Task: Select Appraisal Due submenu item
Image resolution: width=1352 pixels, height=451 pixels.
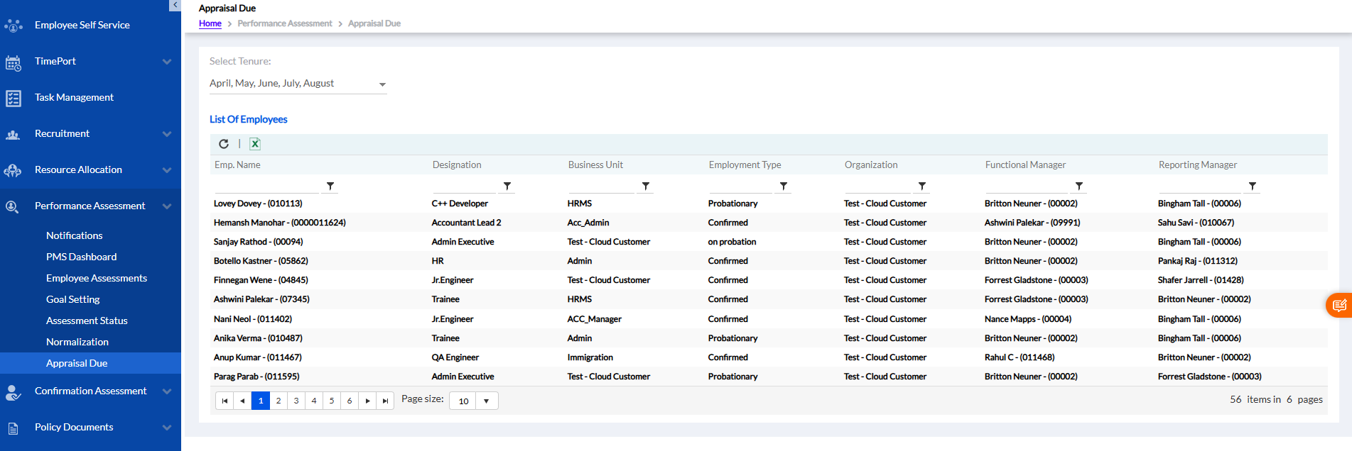Action: [x=90, y=363]
